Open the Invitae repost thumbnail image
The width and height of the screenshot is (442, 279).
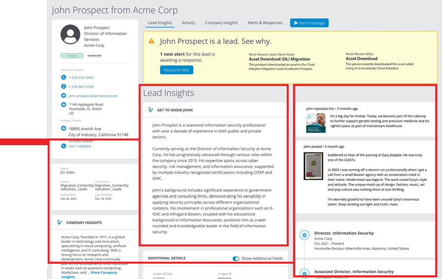(316, 123)
